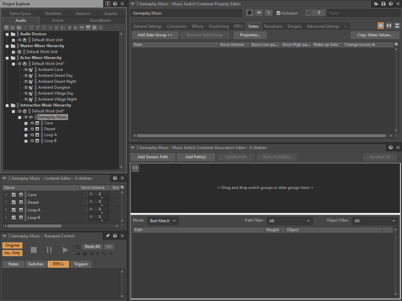Image resolution: width=402 pixels, height=301 pixels.
Task: Switch to the SoundBanks tab
Action: [x=100, y=20]
